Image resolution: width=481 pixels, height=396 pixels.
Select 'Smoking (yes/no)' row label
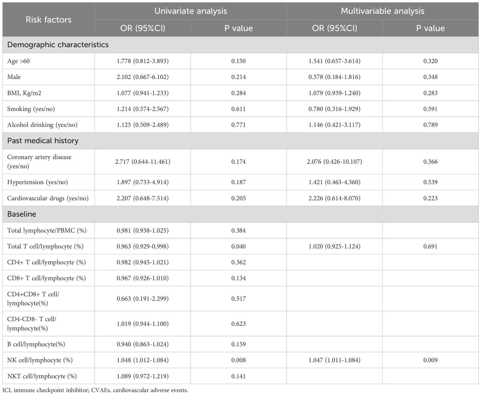pyautogui.click(x=31, y=109)
